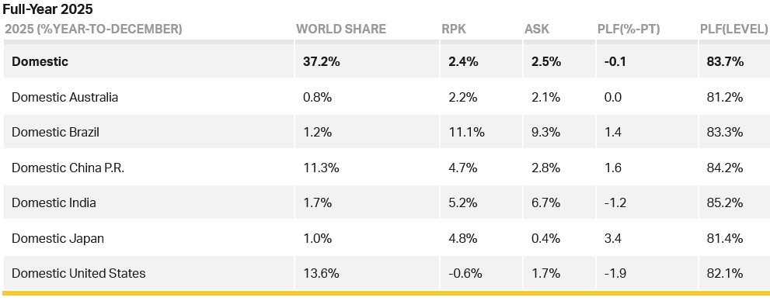Select the Domestic India row label

point(54,203)
